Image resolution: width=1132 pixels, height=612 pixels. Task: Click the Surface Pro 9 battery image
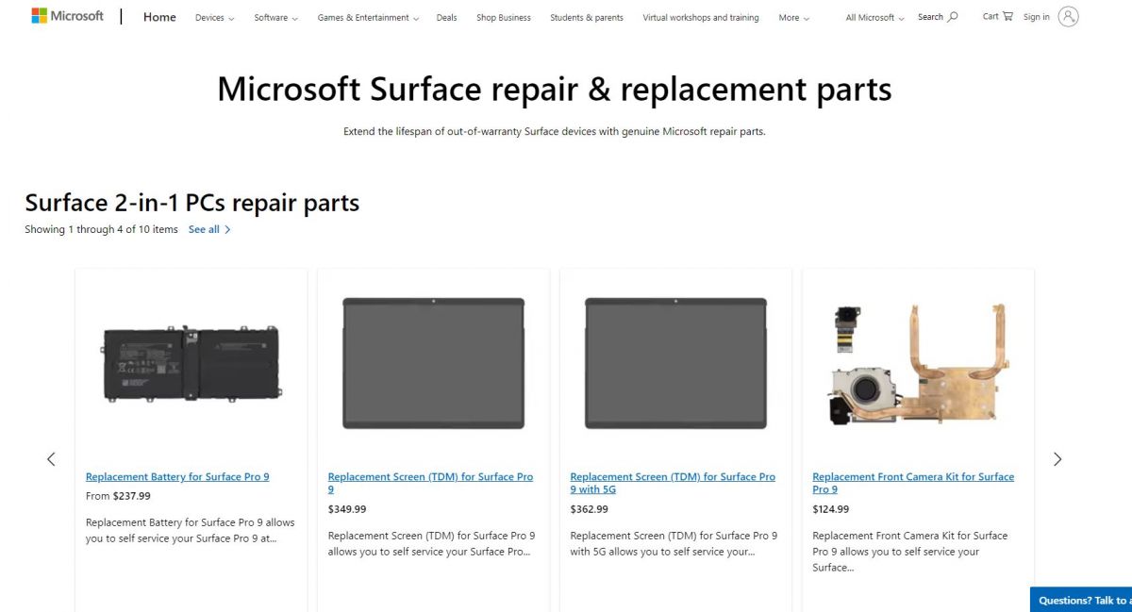[191, 363]
